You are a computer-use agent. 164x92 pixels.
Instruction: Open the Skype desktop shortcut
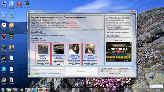(x=4, y=70)
